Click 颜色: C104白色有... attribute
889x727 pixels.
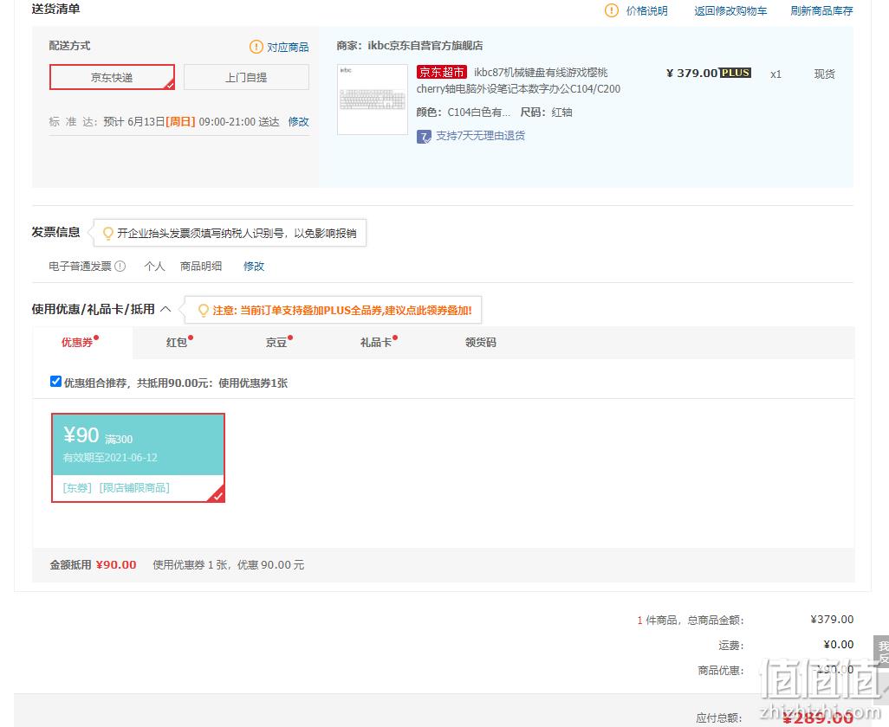click(x=464, y=113)
